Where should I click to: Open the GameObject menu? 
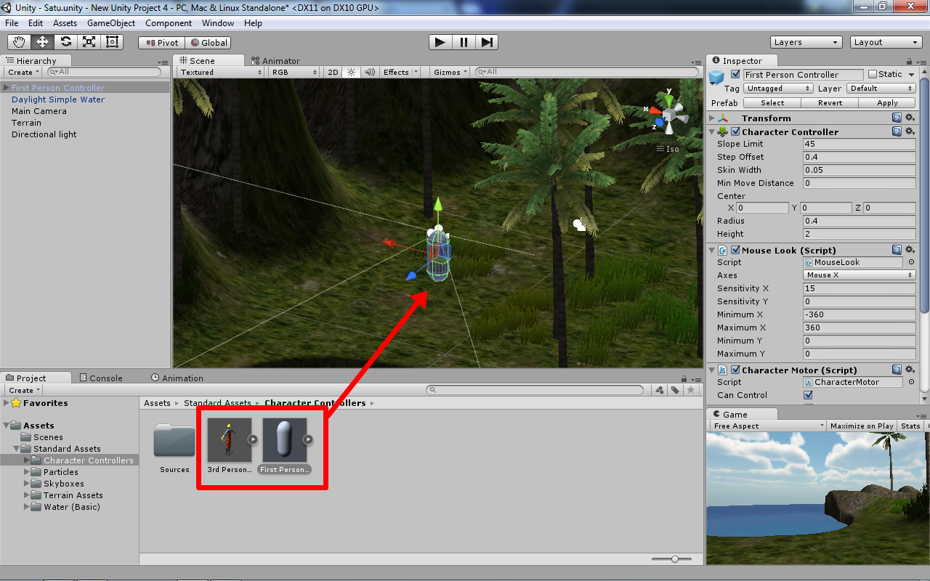111,23
